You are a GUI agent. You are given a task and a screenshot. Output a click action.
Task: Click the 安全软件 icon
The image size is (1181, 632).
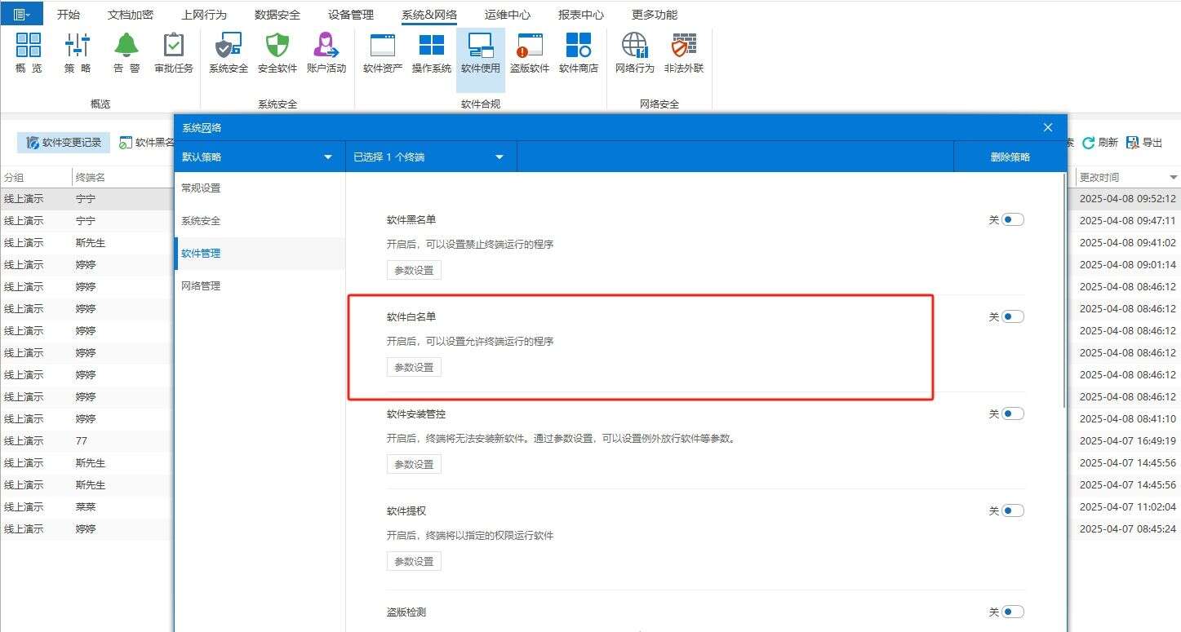[x=277, y=51]
